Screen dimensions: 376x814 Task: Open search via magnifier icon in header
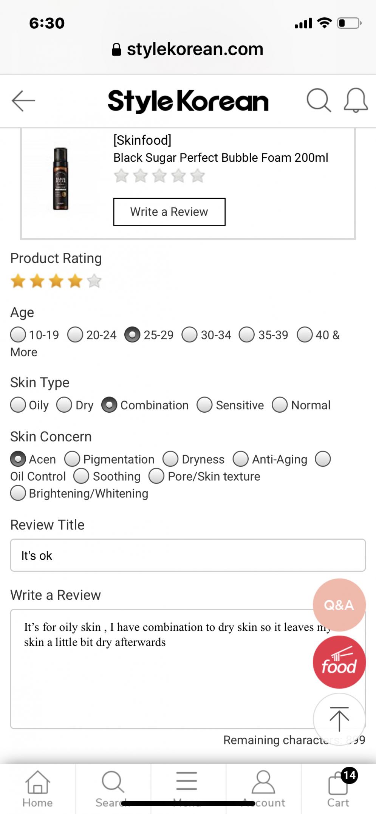[319, 101]
